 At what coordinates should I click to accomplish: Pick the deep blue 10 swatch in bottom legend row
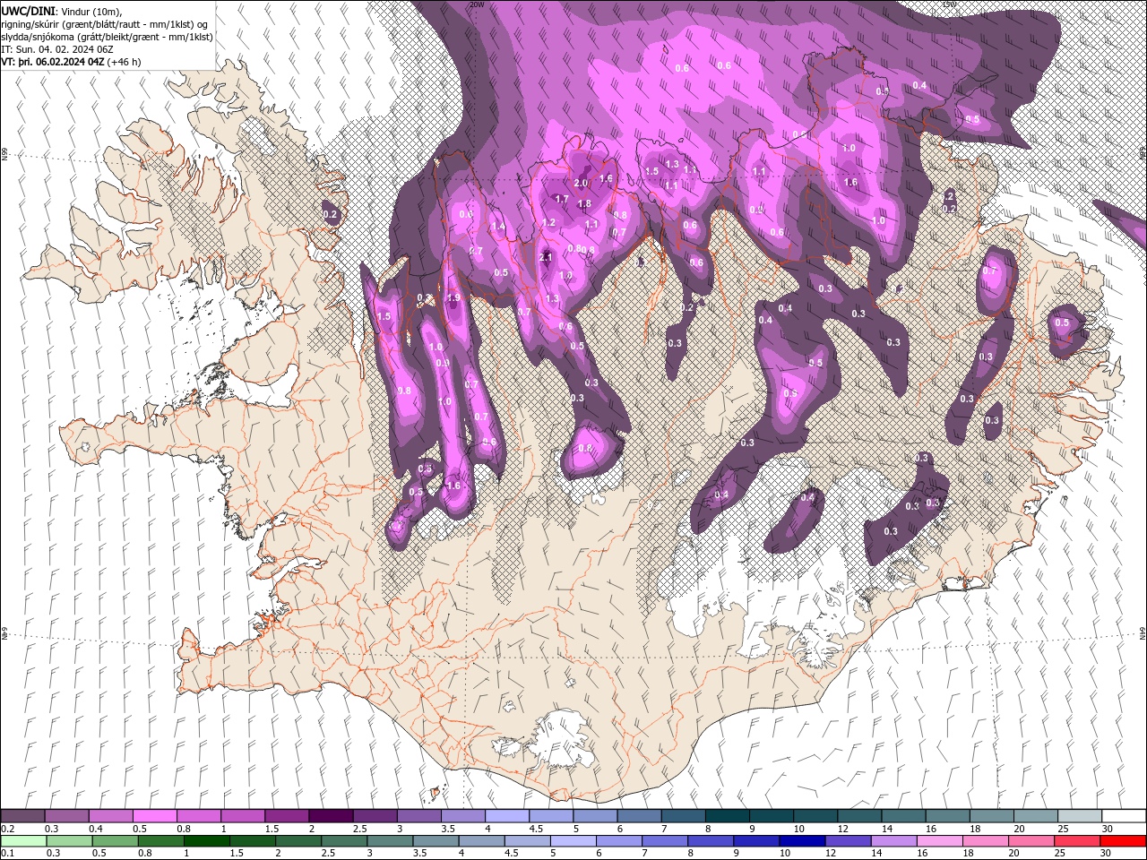tap(801, 841)
